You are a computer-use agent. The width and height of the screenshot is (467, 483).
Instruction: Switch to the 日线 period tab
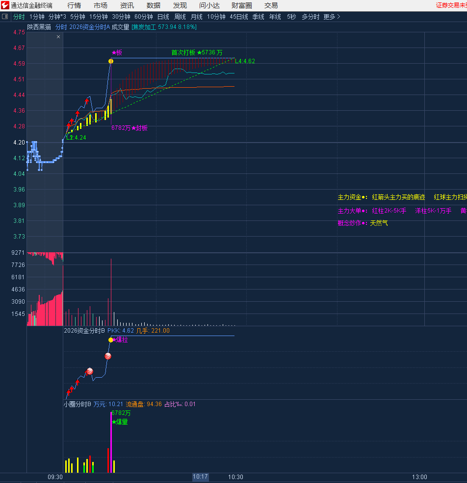coord(163,17)
